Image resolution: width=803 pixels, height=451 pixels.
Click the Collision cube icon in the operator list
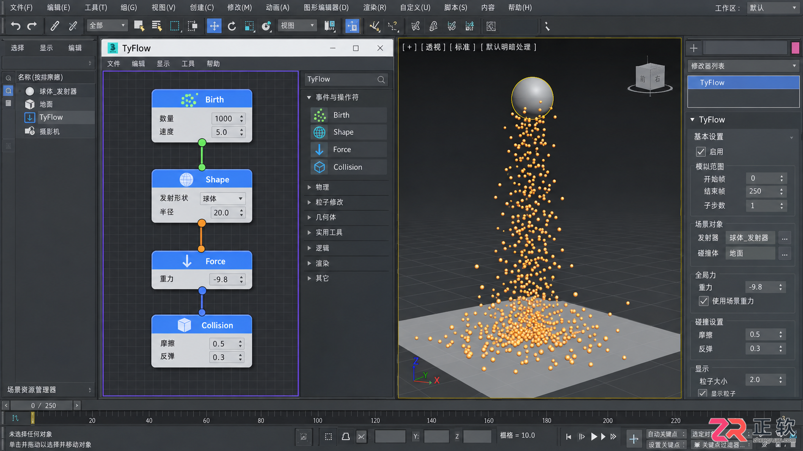[319, 167]
